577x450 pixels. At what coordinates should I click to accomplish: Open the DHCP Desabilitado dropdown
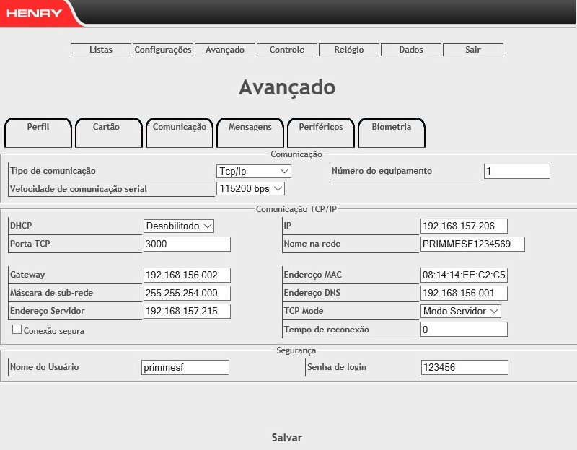point(179,226)
